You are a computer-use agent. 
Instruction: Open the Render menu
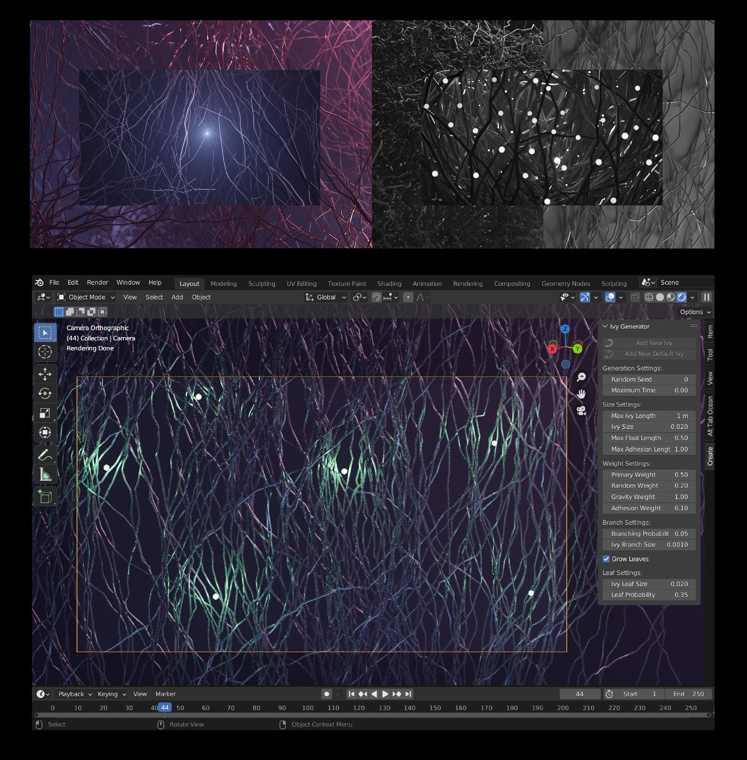click(97, 283)
